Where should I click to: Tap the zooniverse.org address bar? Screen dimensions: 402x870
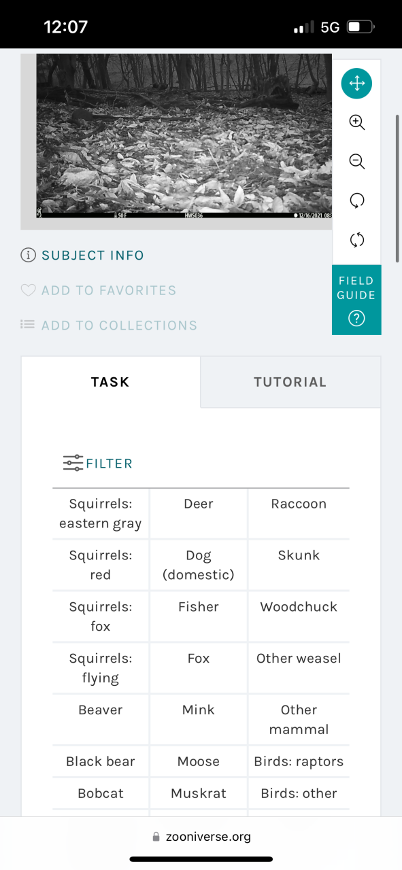(x=201, y=837)
